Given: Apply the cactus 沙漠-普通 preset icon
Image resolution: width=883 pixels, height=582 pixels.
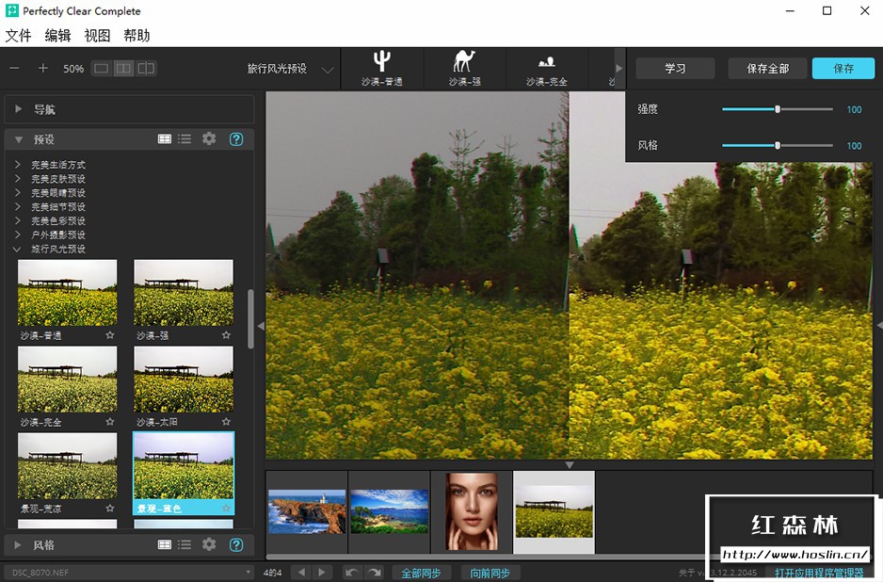Looking at the screenshot, I should pyautogui.click(x=381, y=68).
